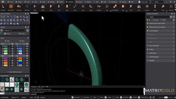Toggle Osnaps checkbox

coord(106,97)
